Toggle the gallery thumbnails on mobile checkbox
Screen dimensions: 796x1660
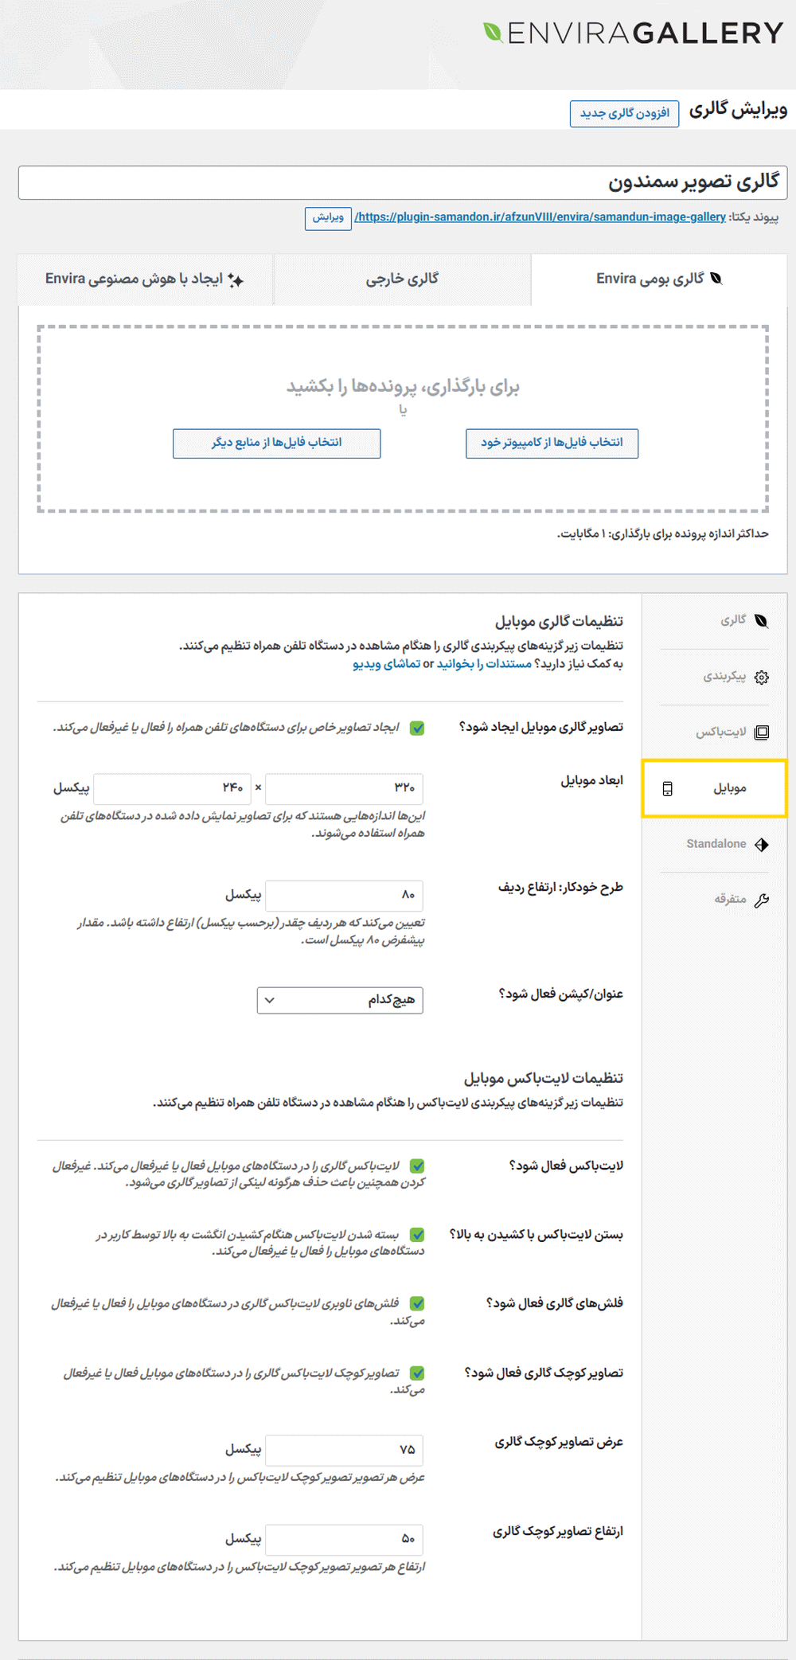[417, 1373]
